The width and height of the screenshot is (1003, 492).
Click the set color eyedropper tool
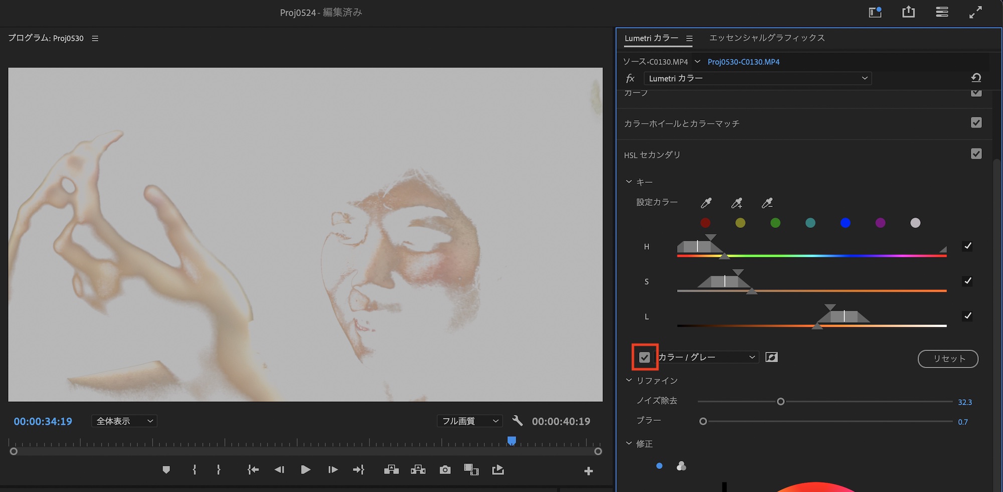[x=706, y=203]
